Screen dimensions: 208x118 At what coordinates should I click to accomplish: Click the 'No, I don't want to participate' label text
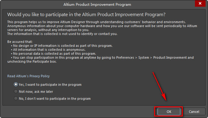[55, 99]
